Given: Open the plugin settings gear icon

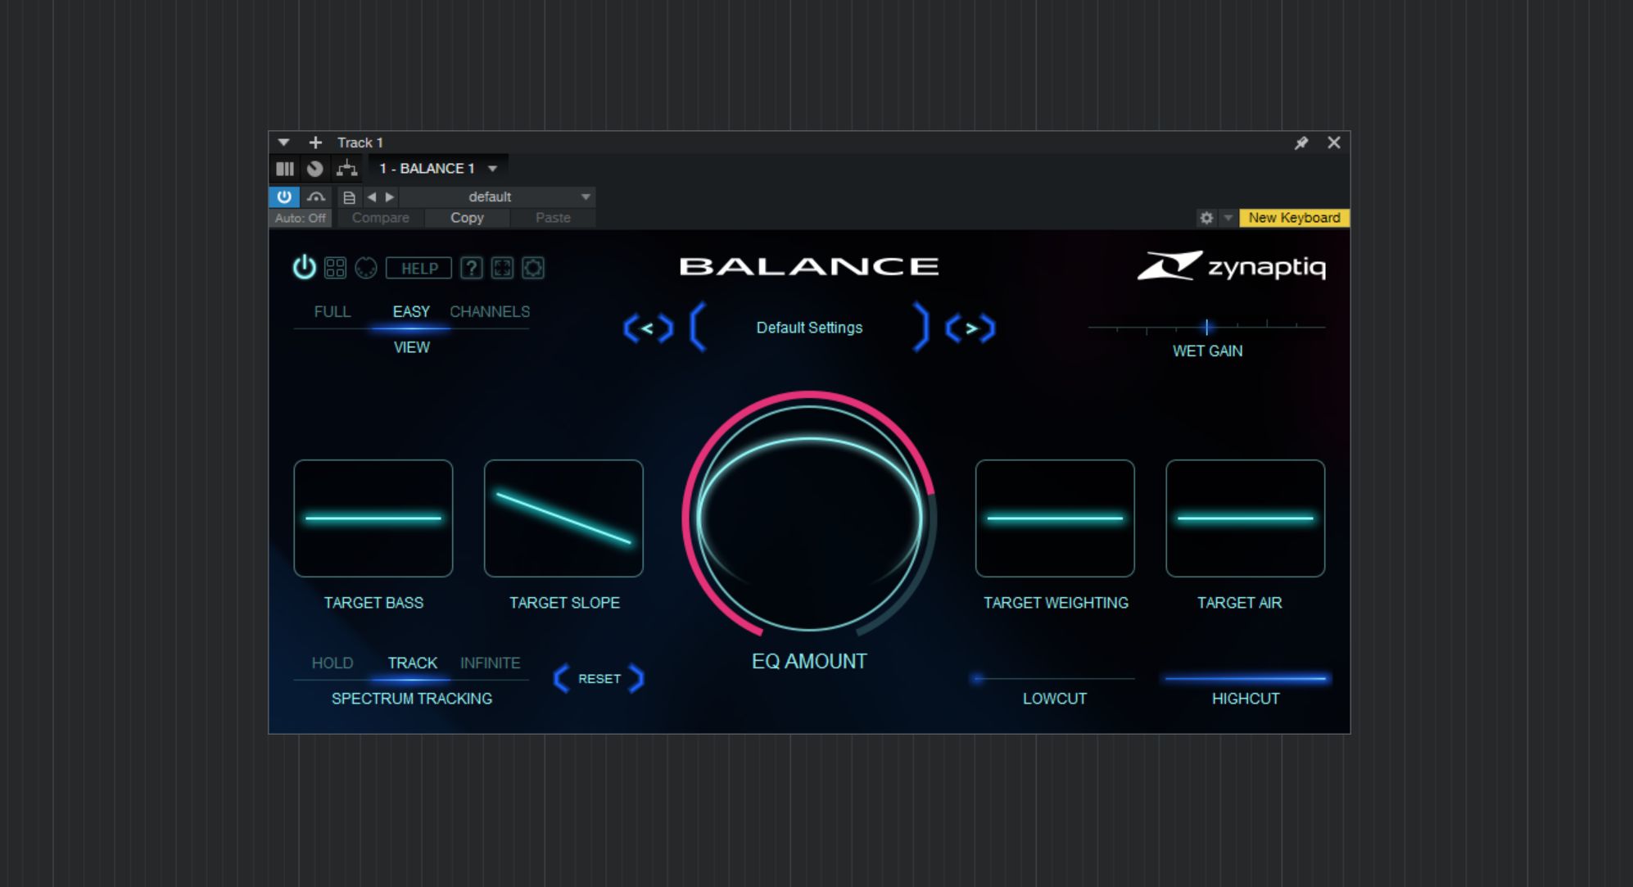Looking at the screenshot, I should tap(535, 268).
